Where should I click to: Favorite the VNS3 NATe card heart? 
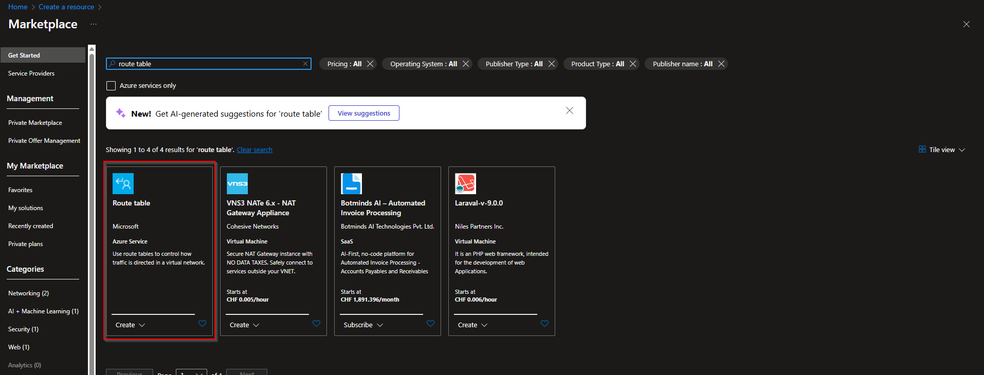pos(316,324)
